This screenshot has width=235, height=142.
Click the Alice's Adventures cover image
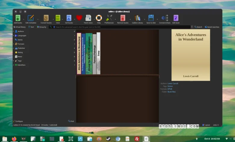[191, 55]
